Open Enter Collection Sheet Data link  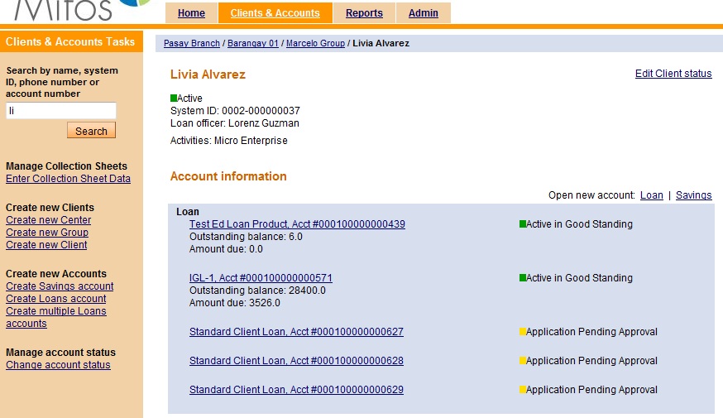coord(68,179)
